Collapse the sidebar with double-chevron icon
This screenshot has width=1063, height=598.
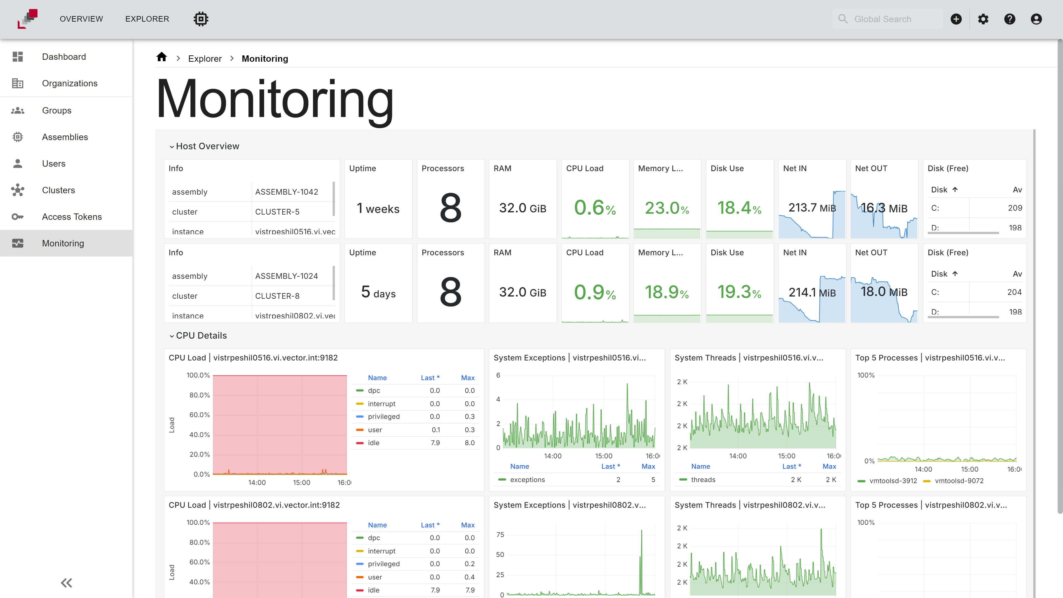tap(66, 583)
